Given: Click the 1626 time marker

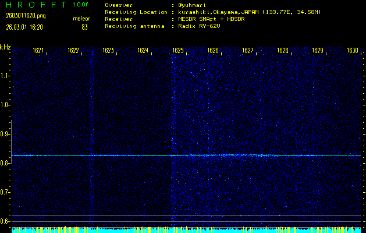Looking at the screenshot, I should point(213,50).
